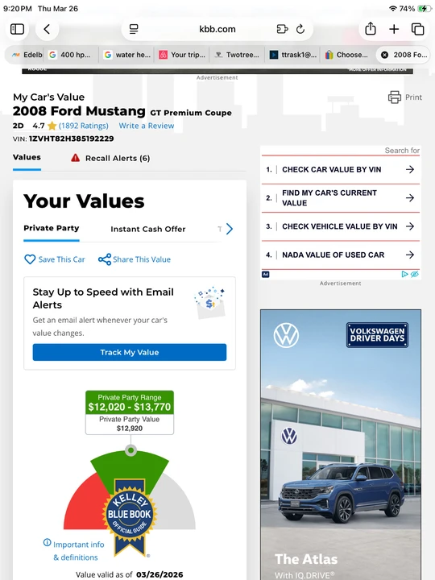Go back with the browser back arrow
This screenshot has width=435, height=580.
click(47, 29)
